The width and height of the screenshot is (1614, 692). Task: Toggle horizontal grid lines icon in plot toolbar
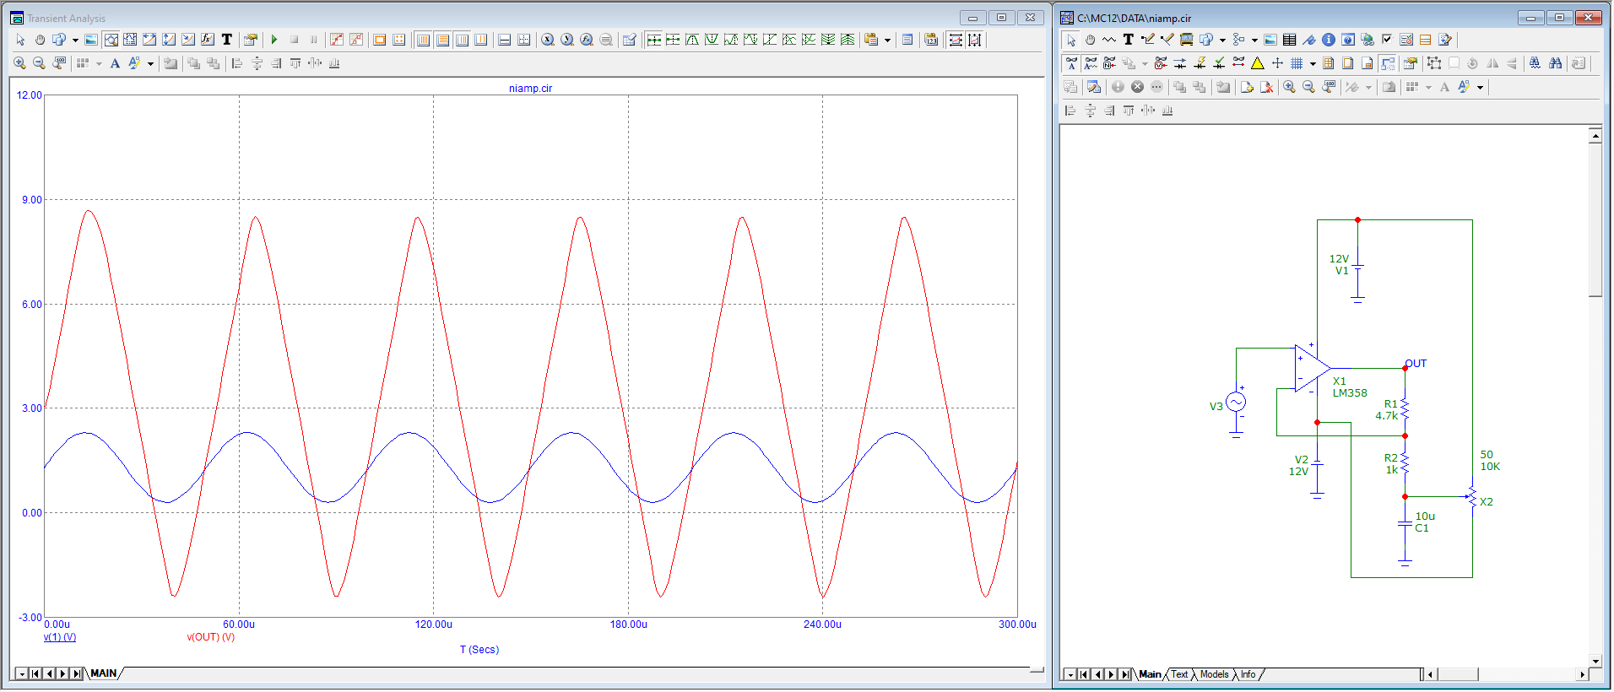coord(442,40)
